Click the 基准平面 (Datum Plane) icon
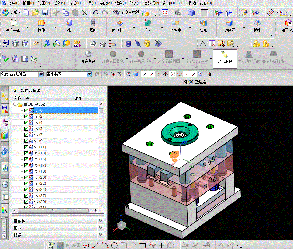 [13, 23]
